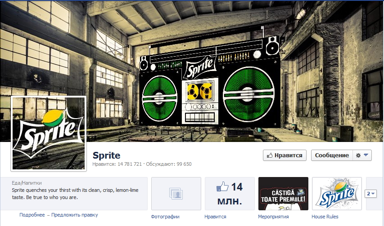Open the CÂȘTIGĂ TOATE PREMIILE events tile
The width and height of the screenshot is (384, 226).
click(283, 194)
